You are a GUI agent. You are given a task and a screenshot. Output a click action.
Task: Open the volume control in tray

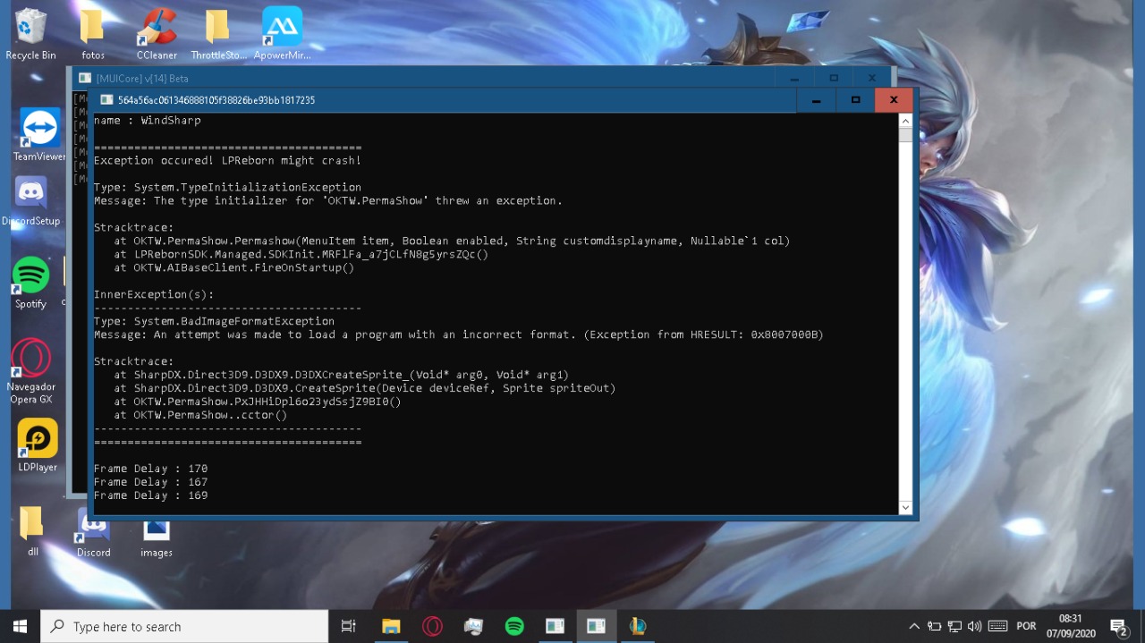coord(974,626)
